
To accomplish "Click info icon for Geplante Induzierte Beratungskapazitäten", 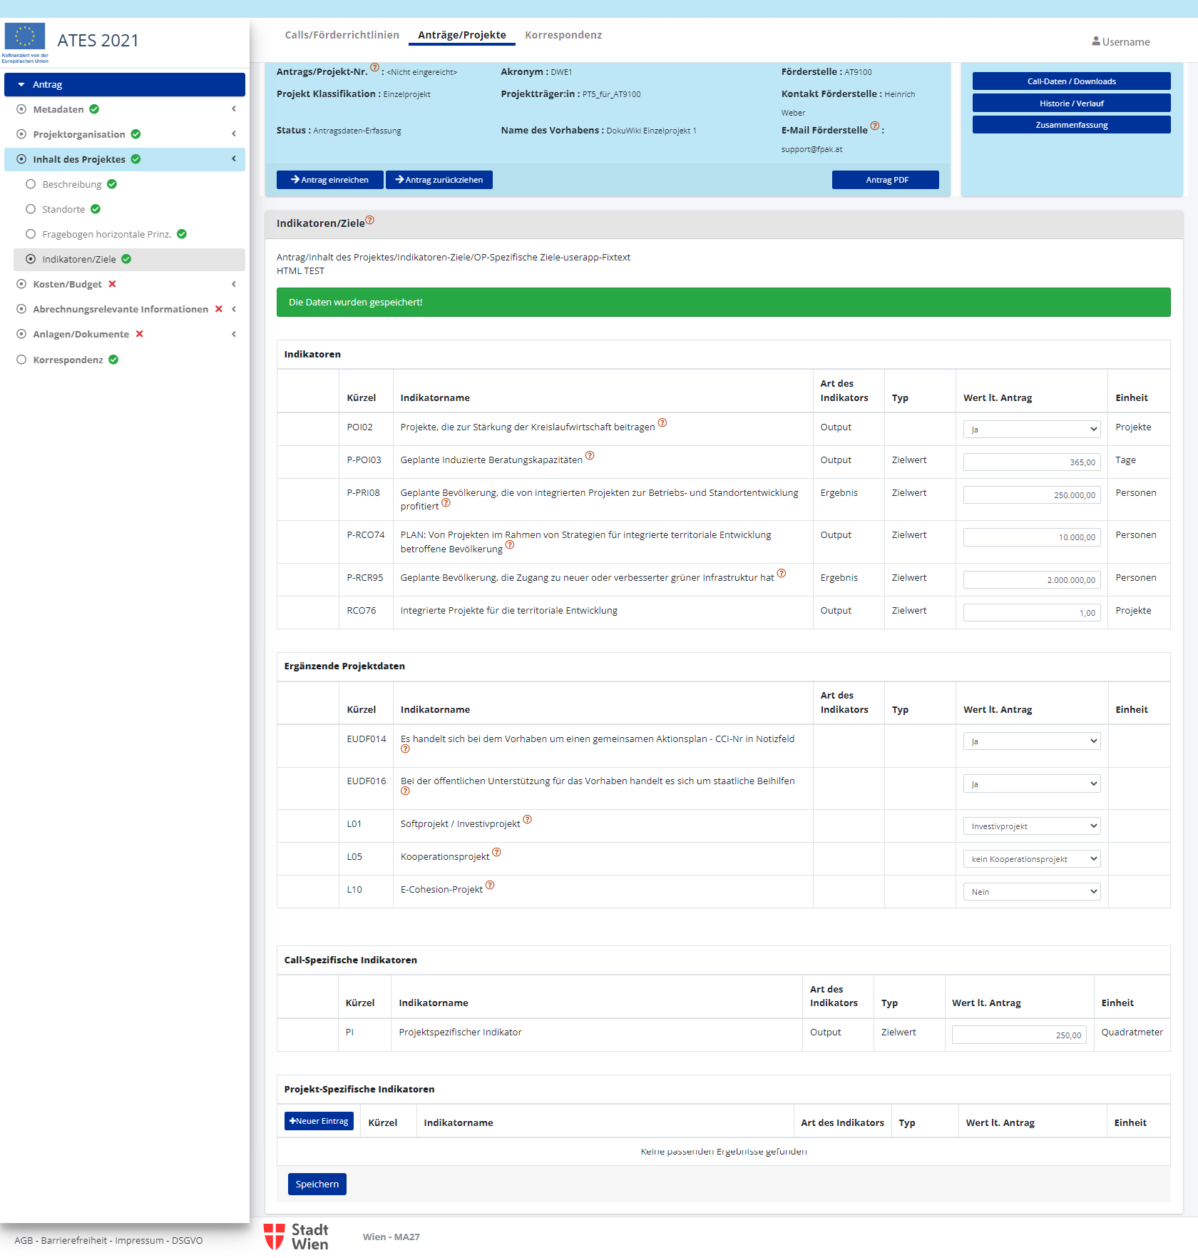I will tap(590, 456).
